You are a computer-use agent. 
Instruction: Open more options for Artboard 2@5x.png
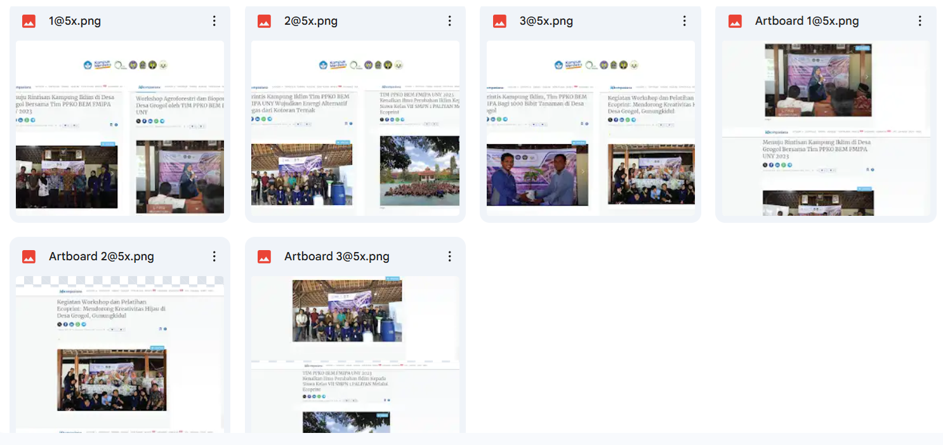tap(214, 256)
